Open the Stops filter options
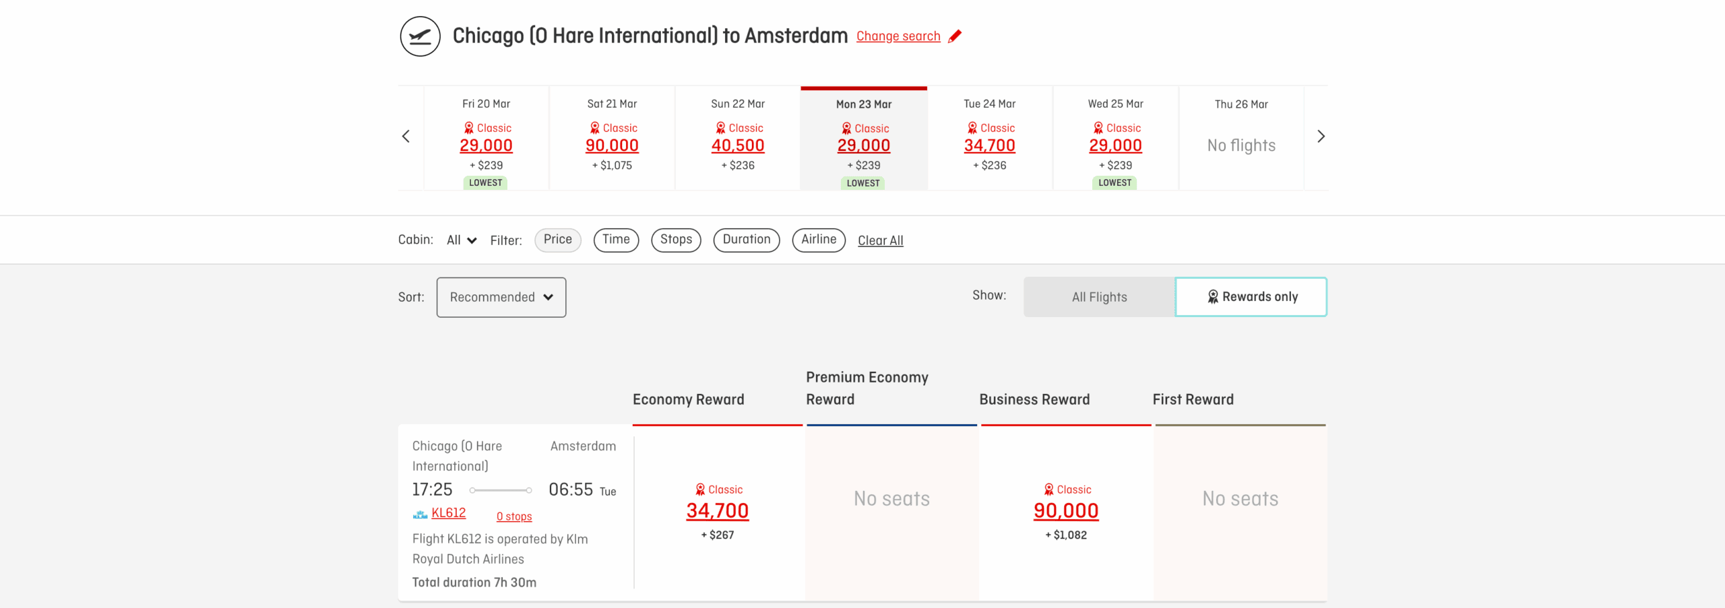The width and height of the screenshot is (1725, 608). click(x=676, y=240)
